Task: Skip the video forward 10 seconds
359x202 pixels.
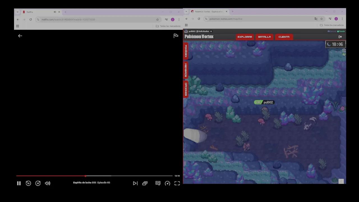Action: coord(38,183)
